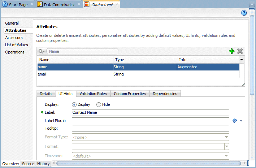
Task: Switch to the History bottom tab
Action: point(43,164)
